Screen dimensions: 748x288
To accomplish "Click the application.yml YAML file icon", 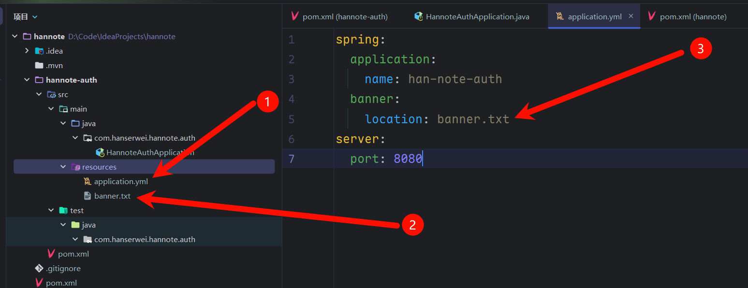I will (88, 182).
